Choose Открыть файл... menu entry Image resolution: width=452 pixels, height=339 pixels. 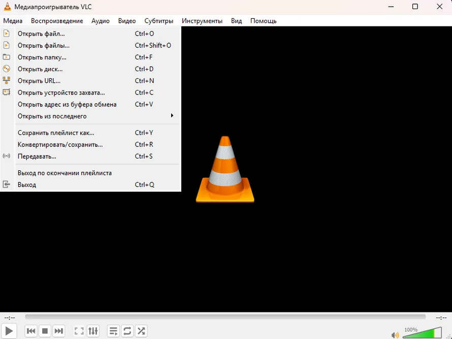tap(90, 34)
